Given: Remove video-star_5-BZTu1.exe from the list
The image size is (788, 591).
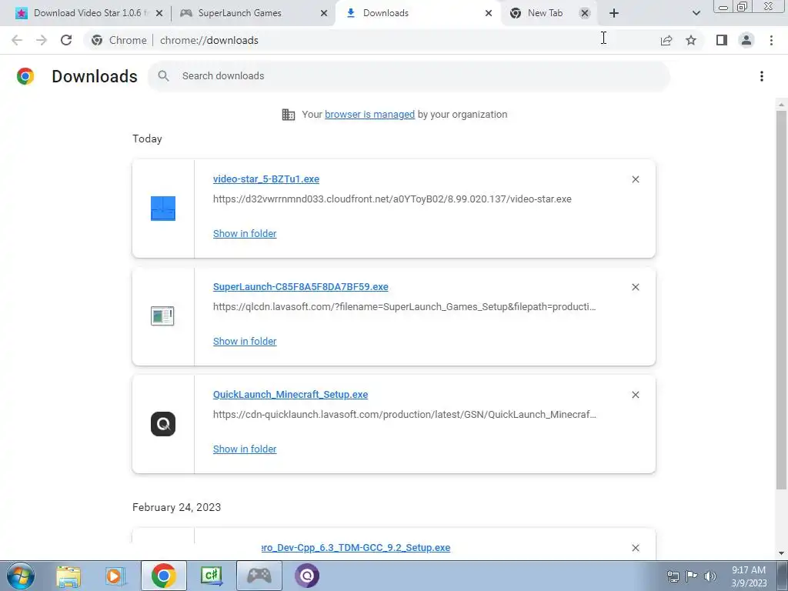Looking at the screenshot, I should point(636,179).
